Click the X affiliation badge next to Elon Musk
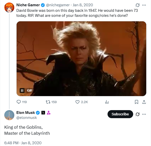 coord(43,113)
